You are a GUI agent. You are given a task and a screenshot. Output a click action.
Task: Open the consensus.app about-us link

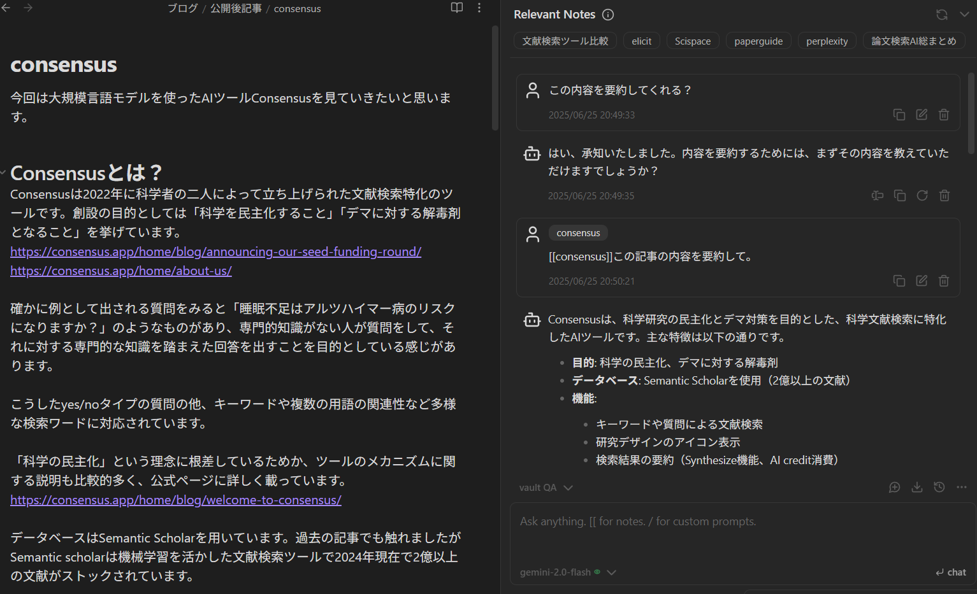121,271
